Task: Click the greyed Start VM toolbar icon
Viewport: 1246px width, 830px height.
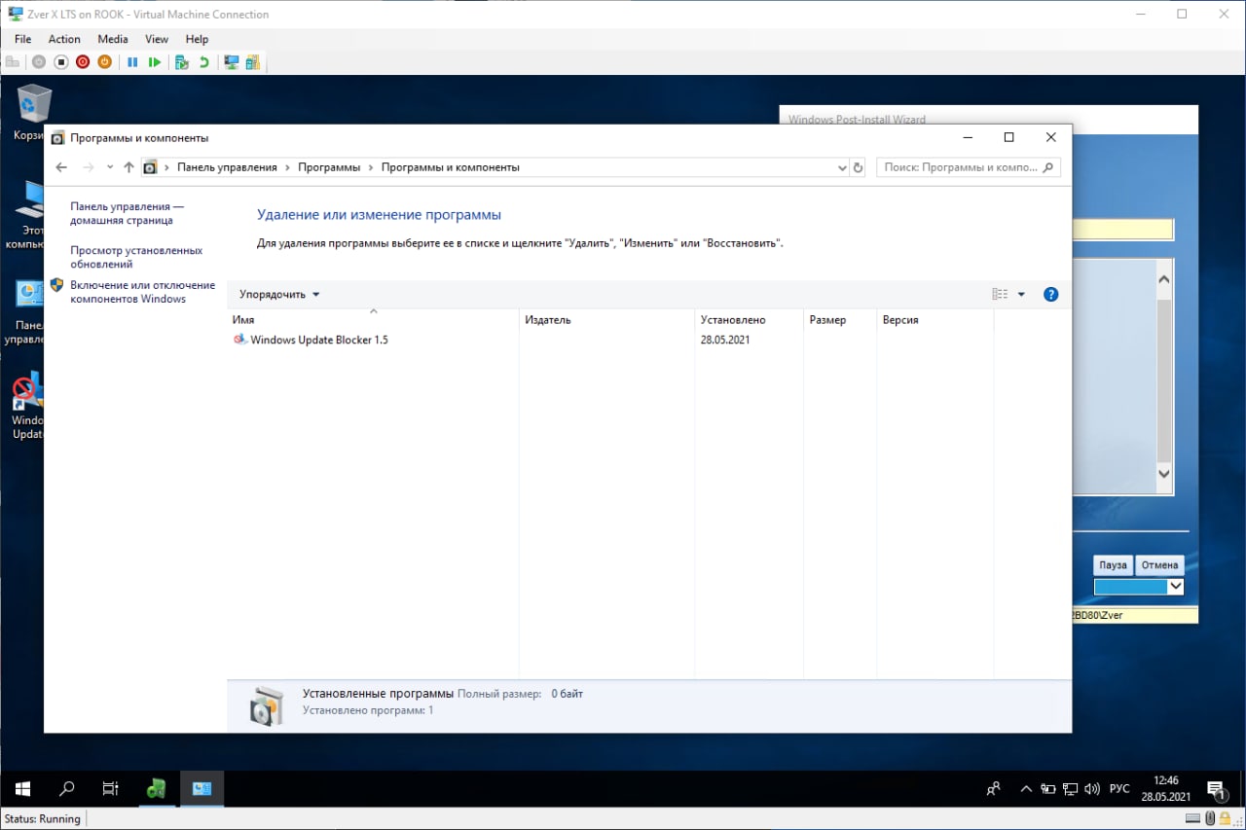Action: [39, 62]
